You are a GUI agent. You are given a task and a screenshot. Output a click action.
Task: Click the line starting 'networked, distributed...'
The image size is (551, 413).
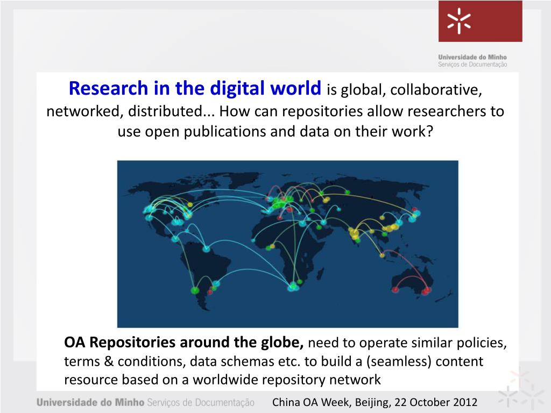pos(275,111)
